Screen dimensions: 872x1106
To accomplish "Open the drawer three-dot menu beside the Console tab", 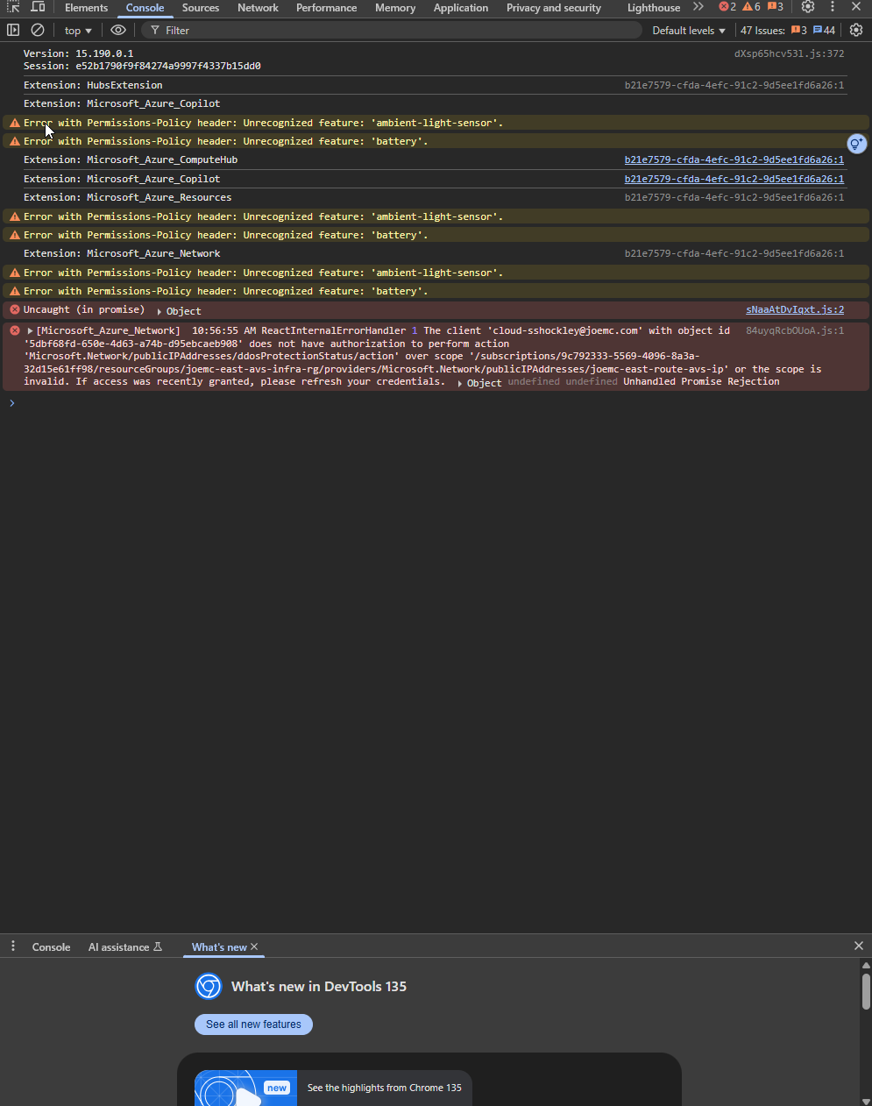I will pos(13,946).
